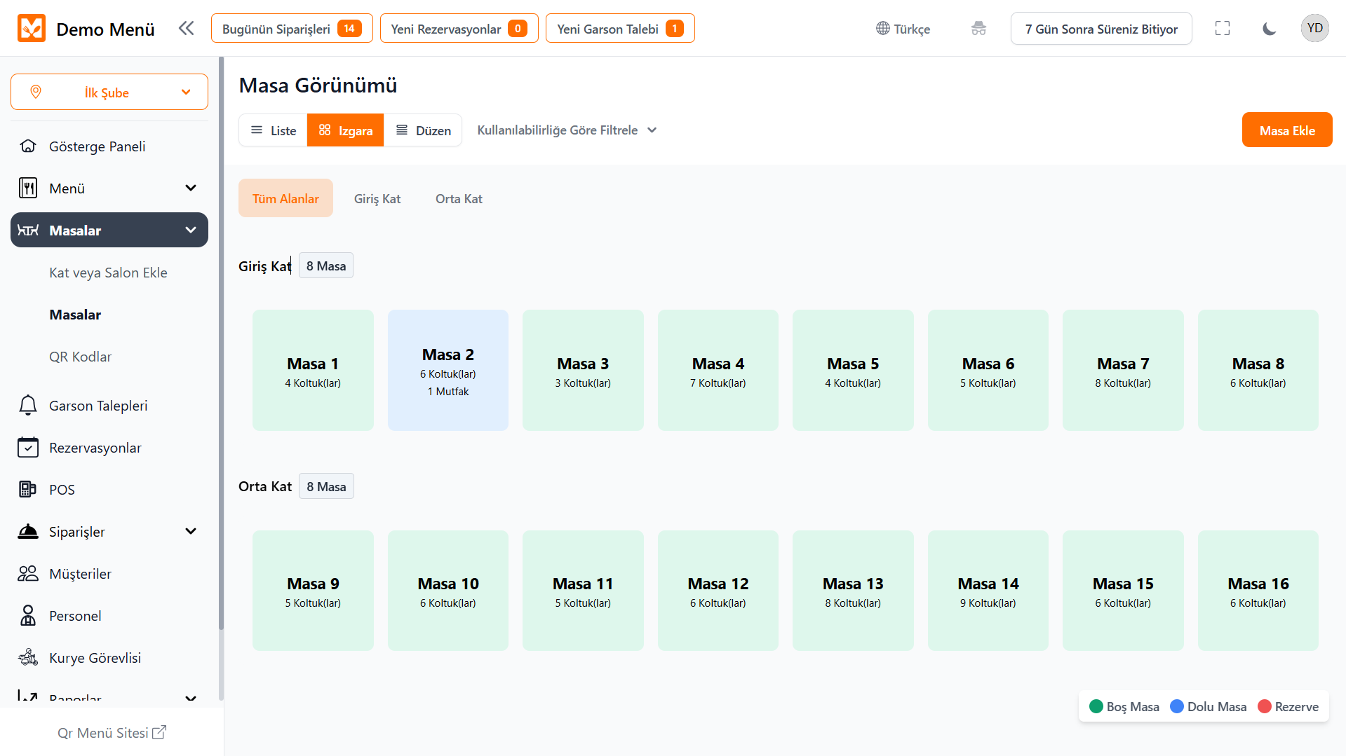Image resolution: width=1346 pixels, height=756 pixels.
Task: Open Masa 7 table card
Action: point(1123,370)
